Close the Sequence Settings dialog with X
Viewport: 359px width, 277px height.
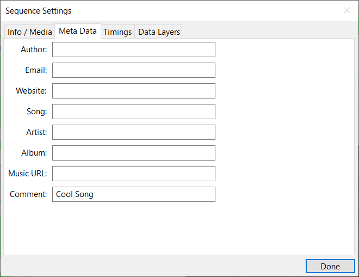[x=346, y=10]
